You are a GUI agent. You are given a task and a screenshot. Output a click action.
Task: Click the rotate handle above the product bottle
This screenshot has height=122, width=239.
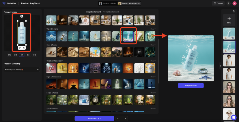click(22, 16)
